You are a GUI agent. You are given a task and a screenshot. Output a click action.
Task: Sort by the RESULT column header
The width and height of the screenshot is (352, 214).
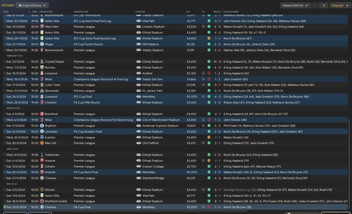point(217,12)
